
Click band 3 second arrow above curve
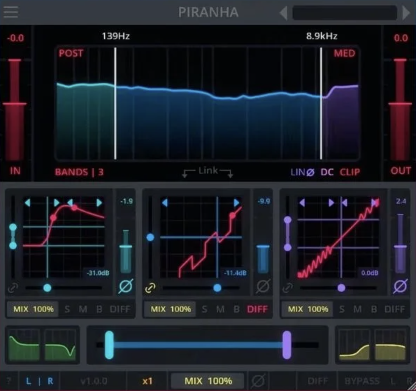coord(331,203)
